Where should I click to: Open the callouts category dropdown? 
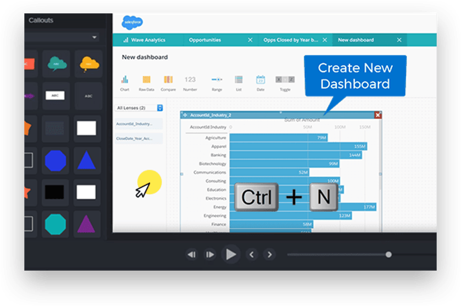pos(94,38)
